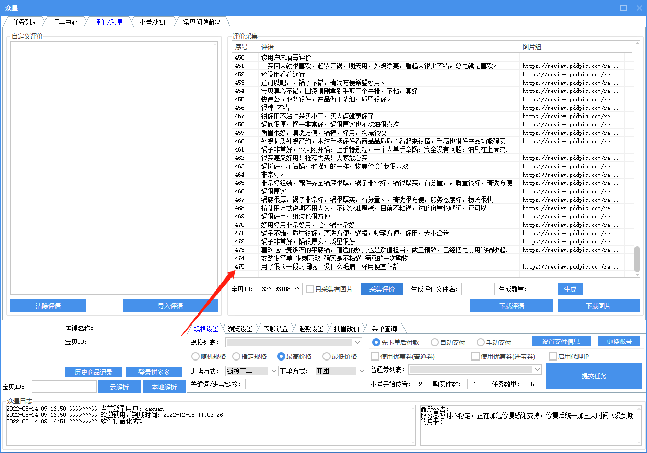
Task: Click the 本地解析 button
Action: pyautogui.click(x=164, y=386)
